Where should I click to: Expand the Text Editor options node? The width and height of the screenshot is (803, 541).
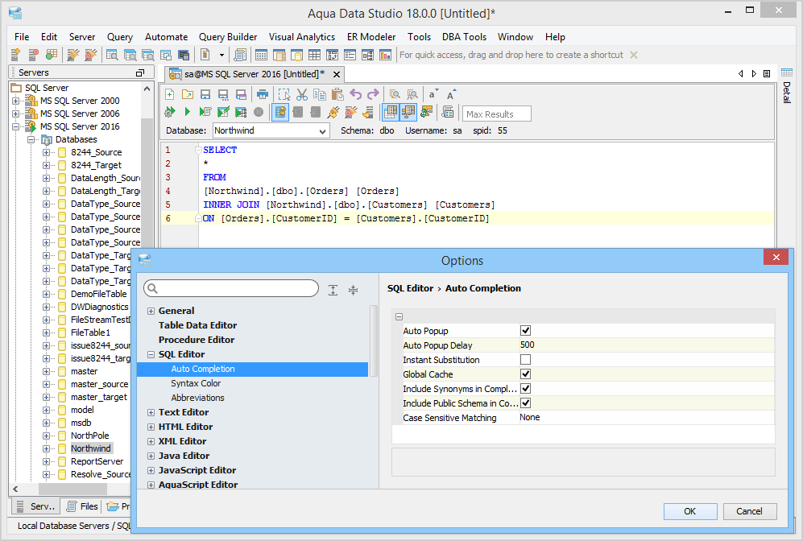pyautogui.click(x=151, y=412)
